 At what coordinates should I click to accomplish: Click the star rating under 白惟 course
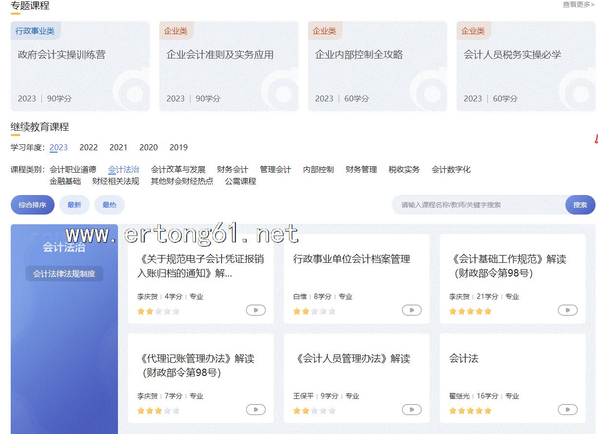[x=314, y=311]
